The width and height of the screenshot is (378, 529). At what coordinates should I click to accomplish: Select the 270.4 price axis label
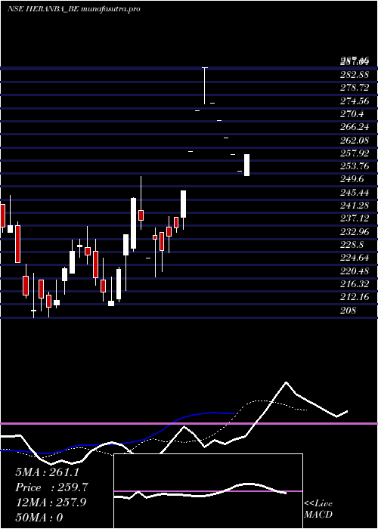point(352,114)
